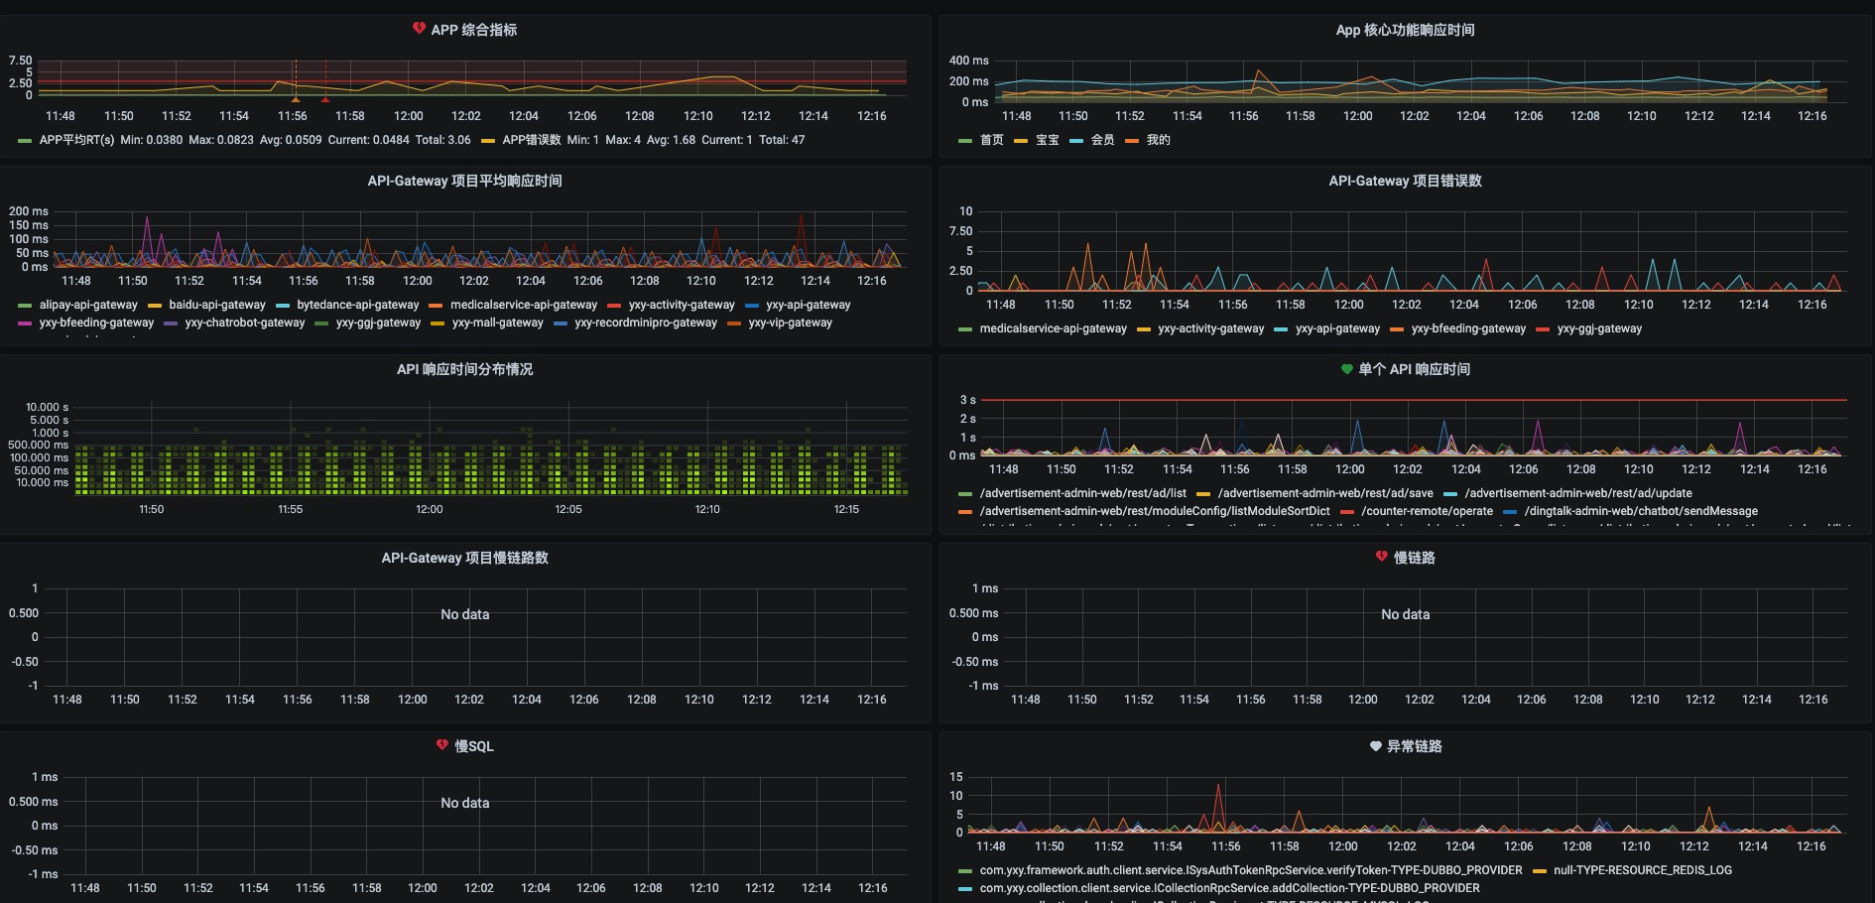The width and height of the screenshot is (1875, 903).
Task: Click the 'Total: 3.06' legend value
Action: tap(442, 140)
